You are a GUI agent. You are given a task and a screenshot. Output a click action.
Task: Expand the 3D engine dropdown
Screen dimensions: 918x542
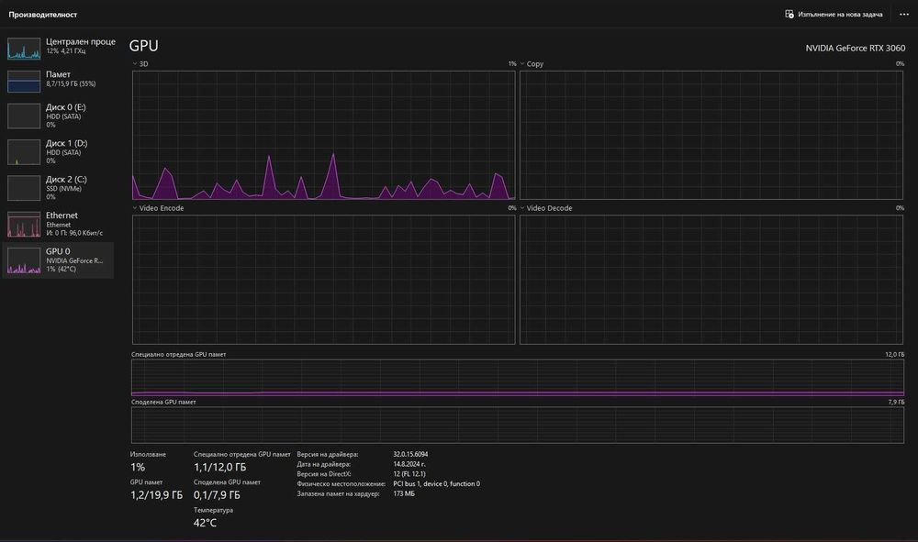134,64
